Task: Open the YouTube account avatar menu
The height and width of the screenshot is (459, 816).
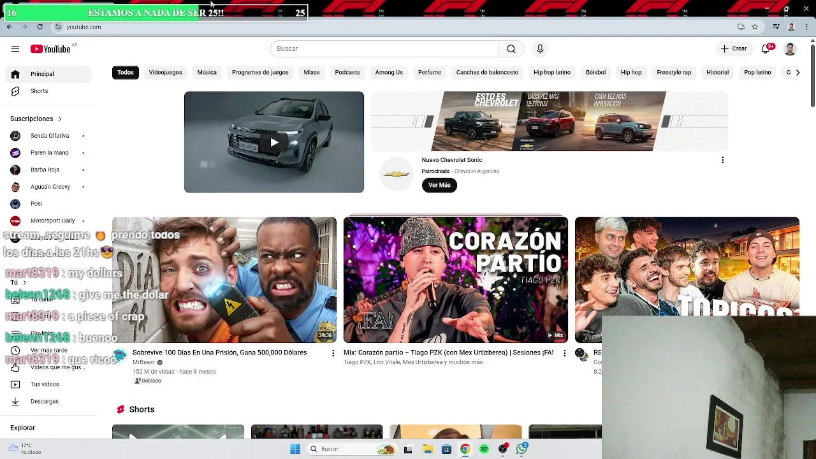Action: pyautogui.click(x=790, y=49)
